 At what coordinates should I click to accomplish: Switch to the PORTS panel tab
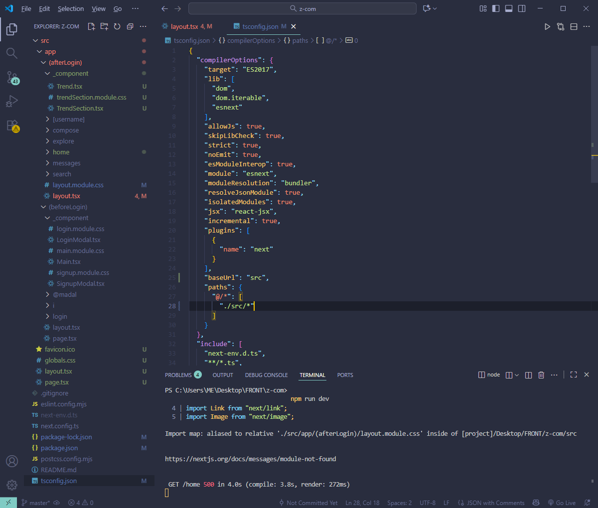click(x=345, y=375)
